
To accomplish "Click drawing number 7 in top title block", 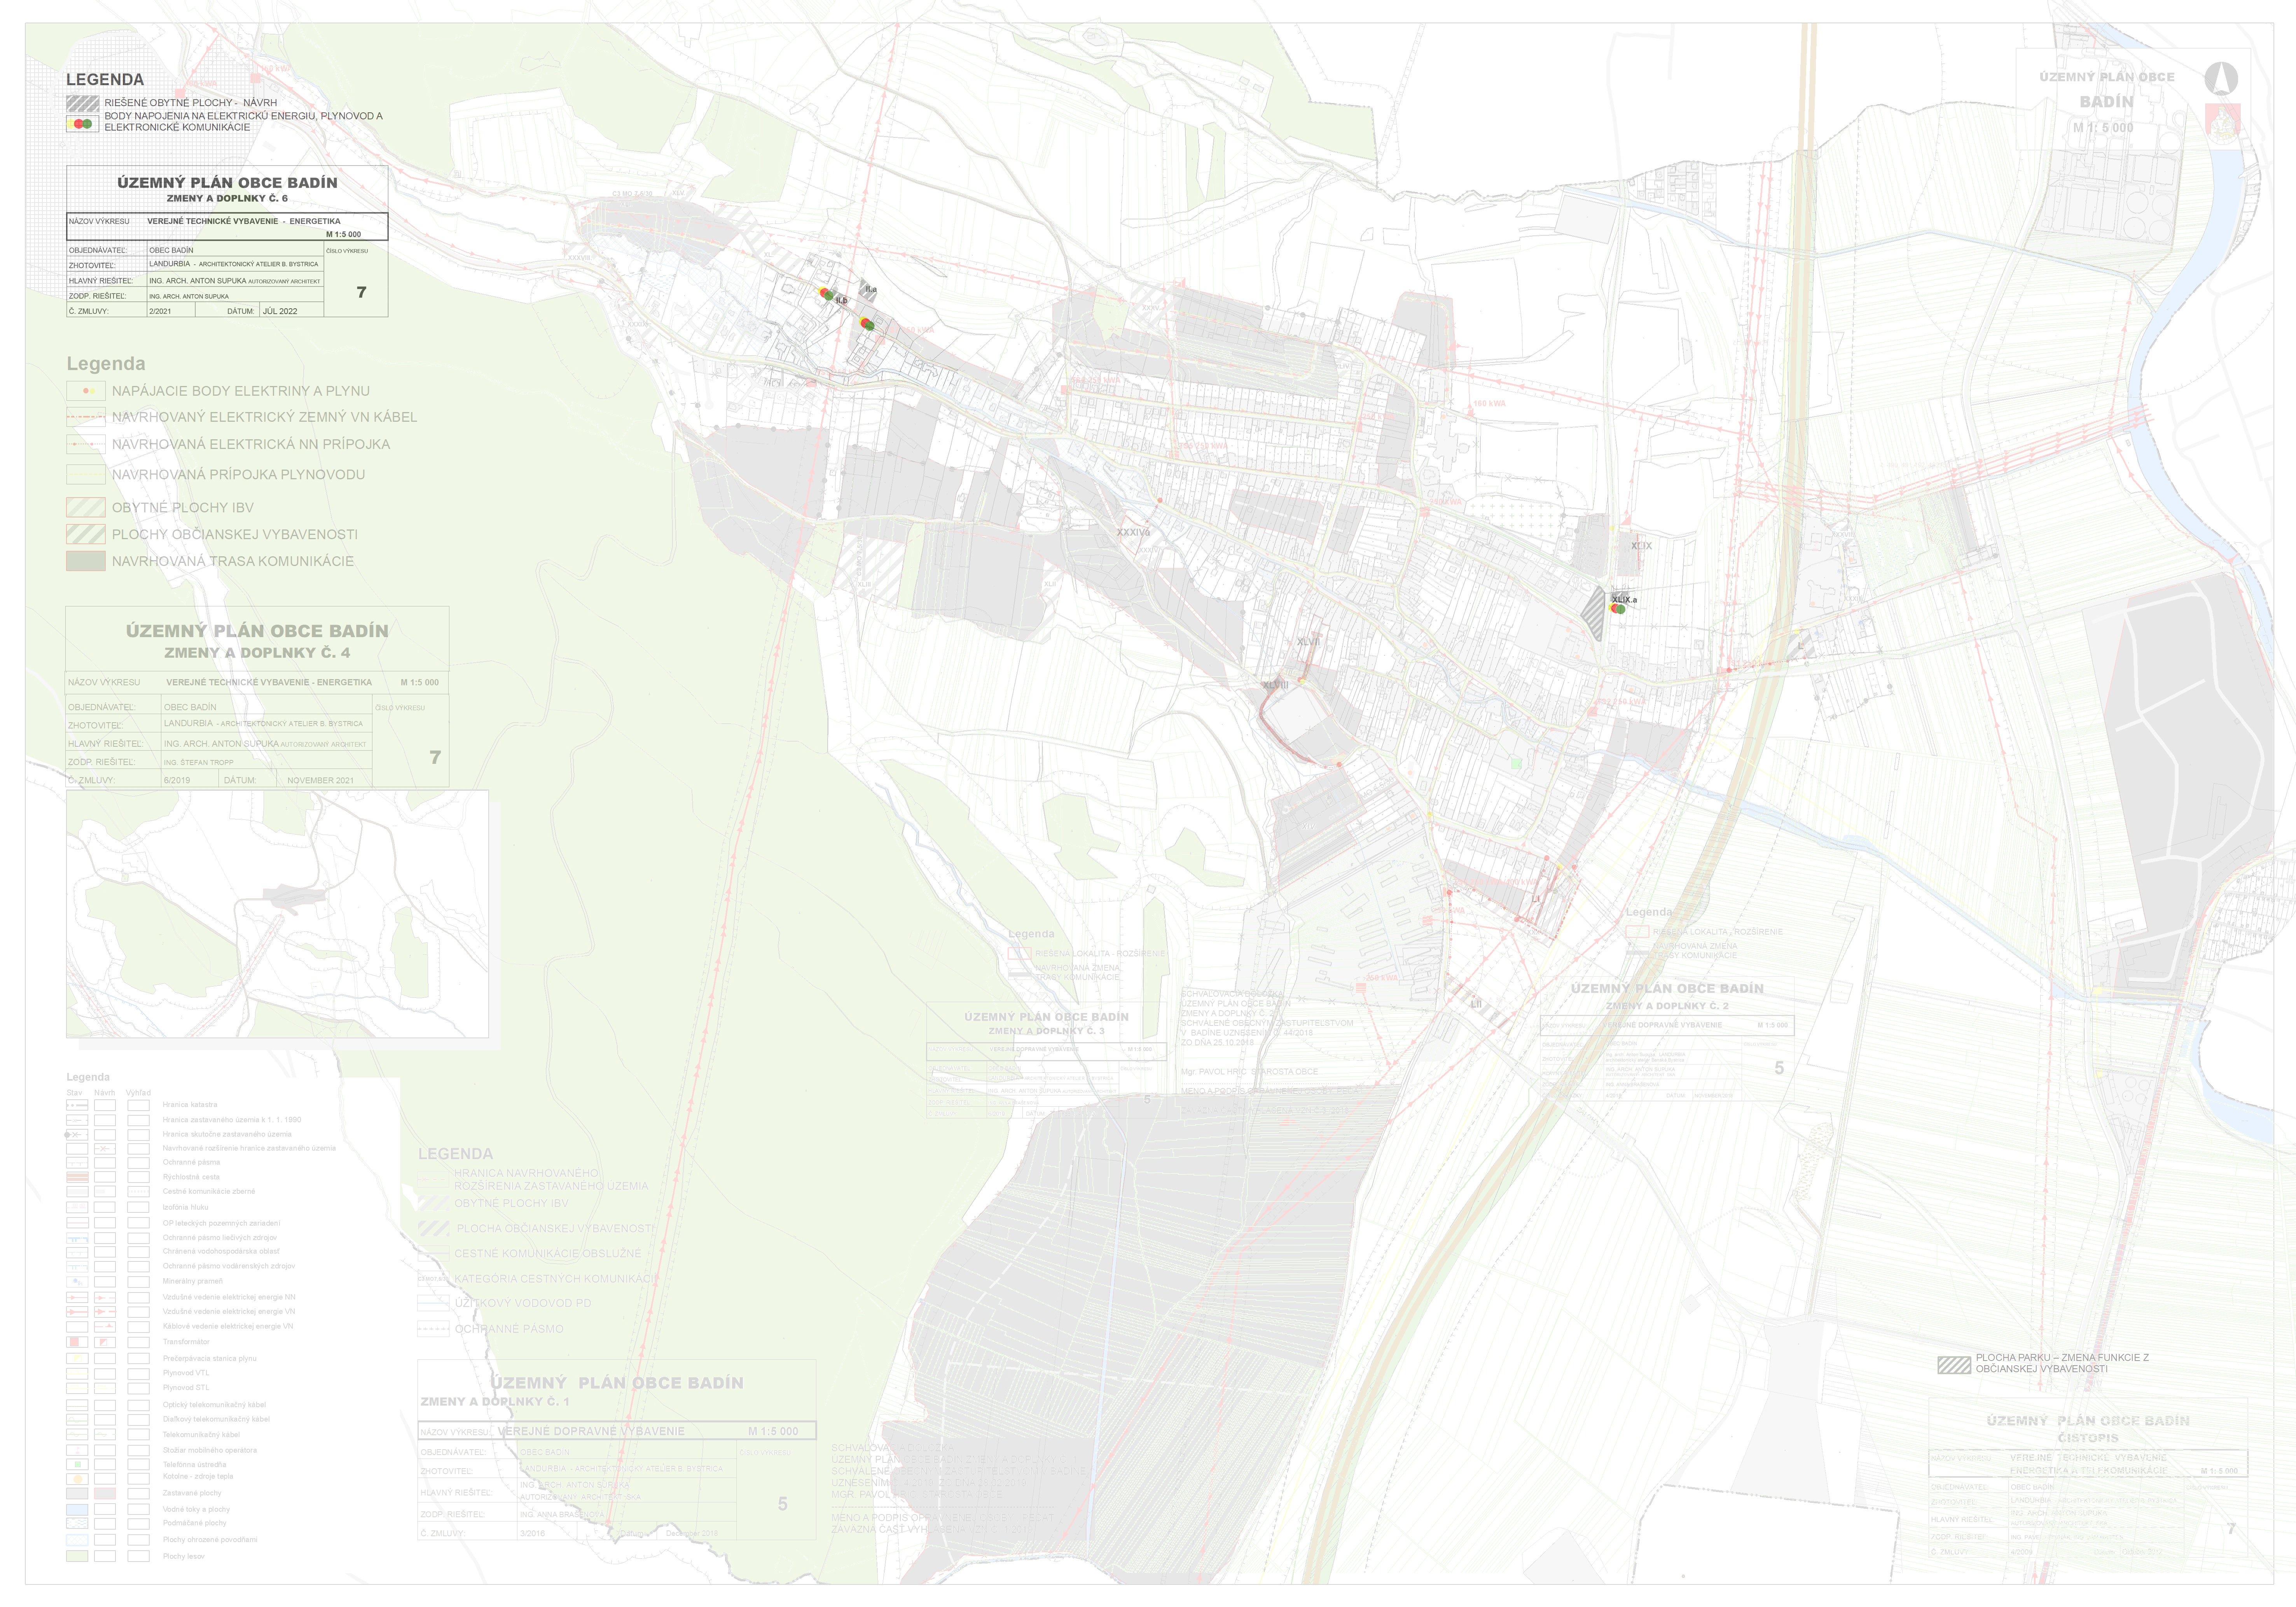I will (361, 292).
